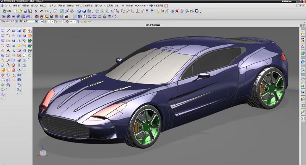Image resolution: width=306 pixels, height=165 pixels.
Task: Toggle the first snap point option in selection bar
Action: click(42, 22)
